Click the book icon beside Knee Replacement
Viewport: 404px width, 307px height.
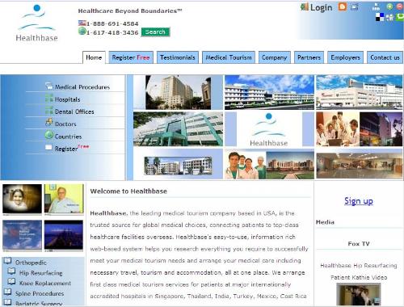(x=11, y=281)
